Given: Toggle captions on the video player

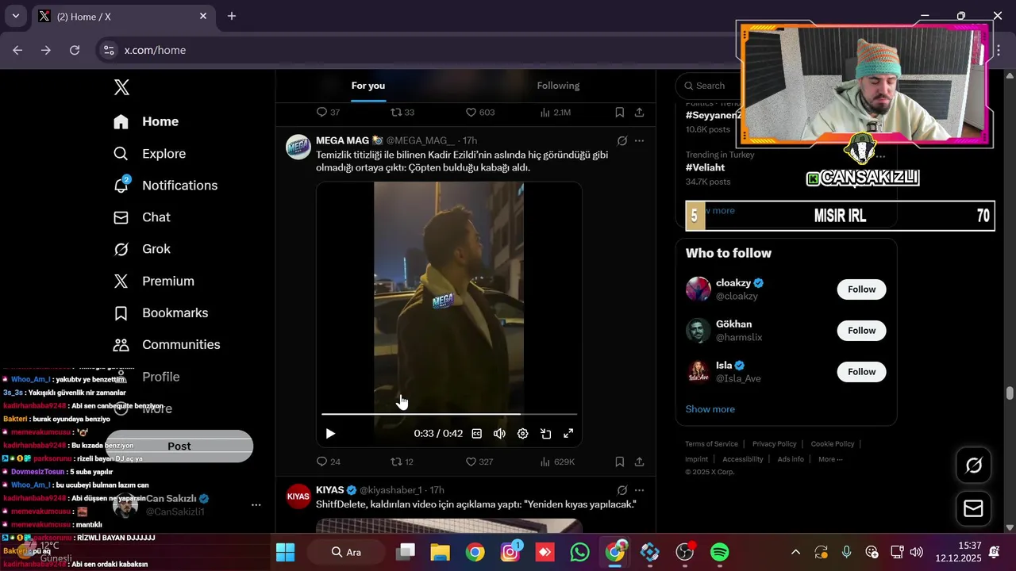Looking at the screenshot, I should [477, 434].
